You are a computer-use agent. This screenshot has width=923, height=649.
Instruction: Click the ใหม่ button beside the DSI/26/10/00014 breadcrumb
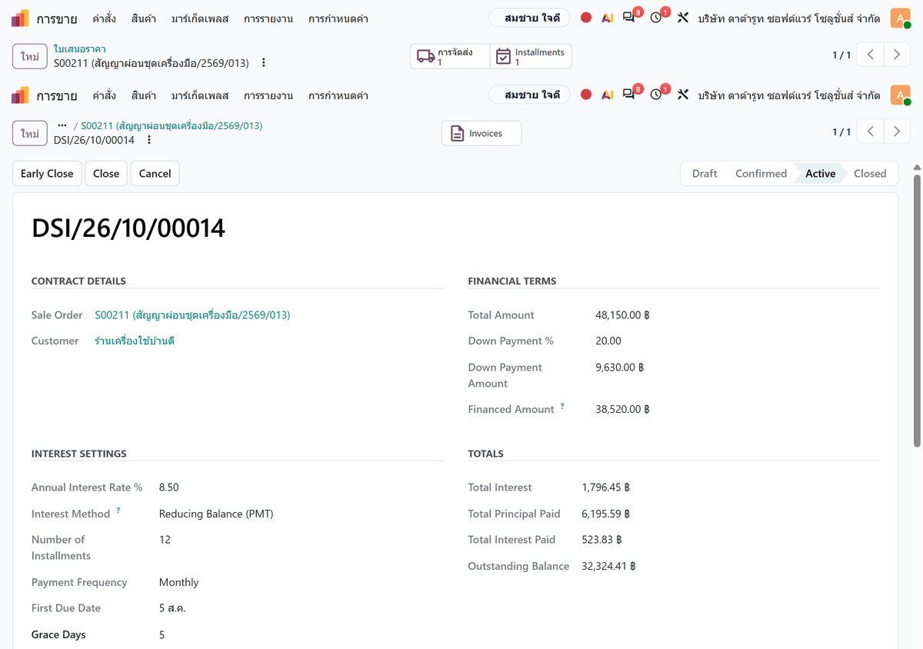pyautogui.click(x=30, y=134)
